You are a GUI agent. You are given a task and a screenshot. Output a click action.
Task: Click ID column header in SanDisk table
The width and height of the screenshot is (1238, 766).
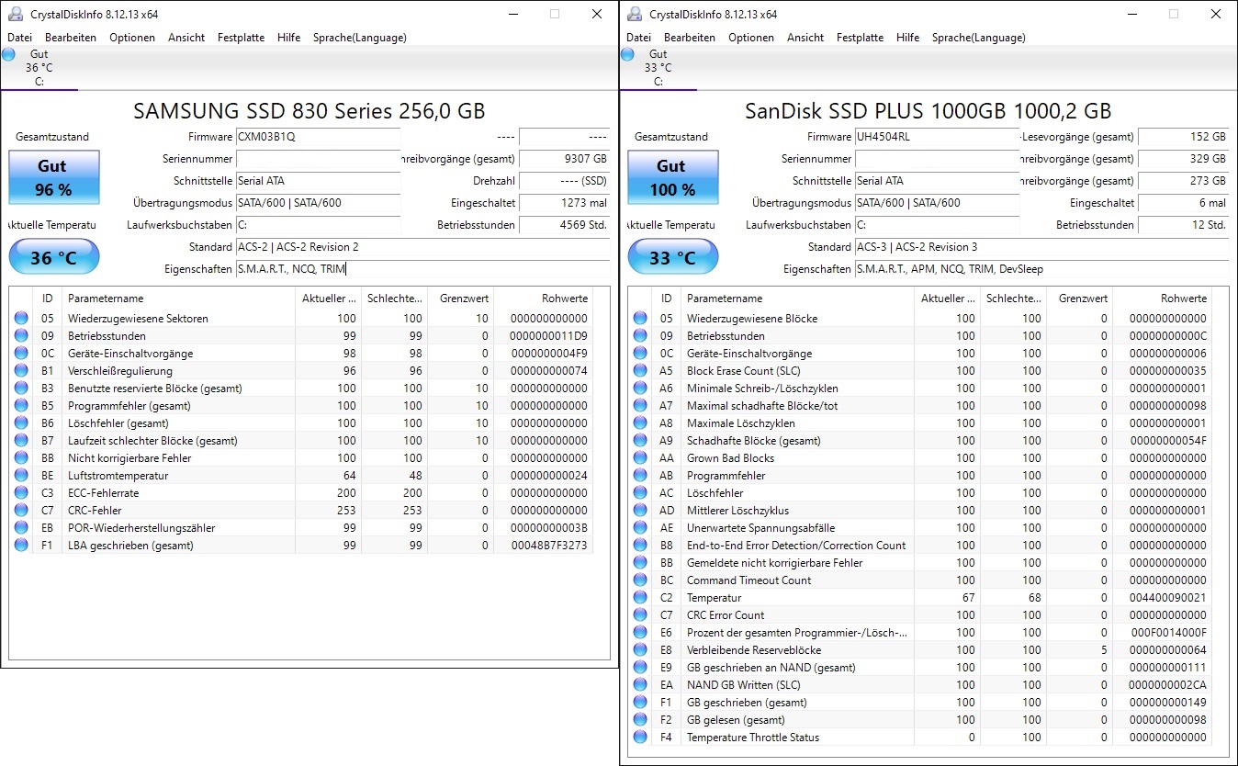tap(667, 299)
